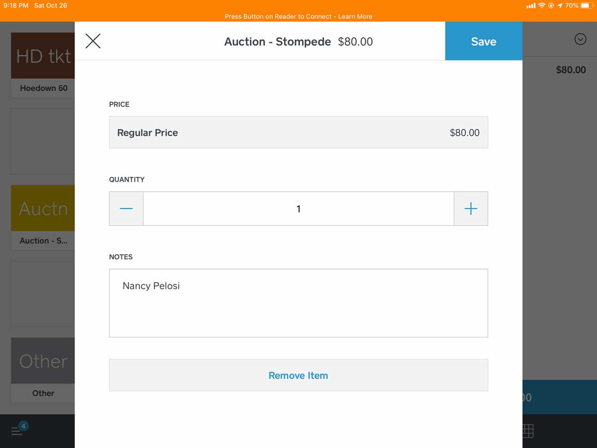Select the Regular Price row
This screenshot has width=597, height=448.
[x=298, y=132]
